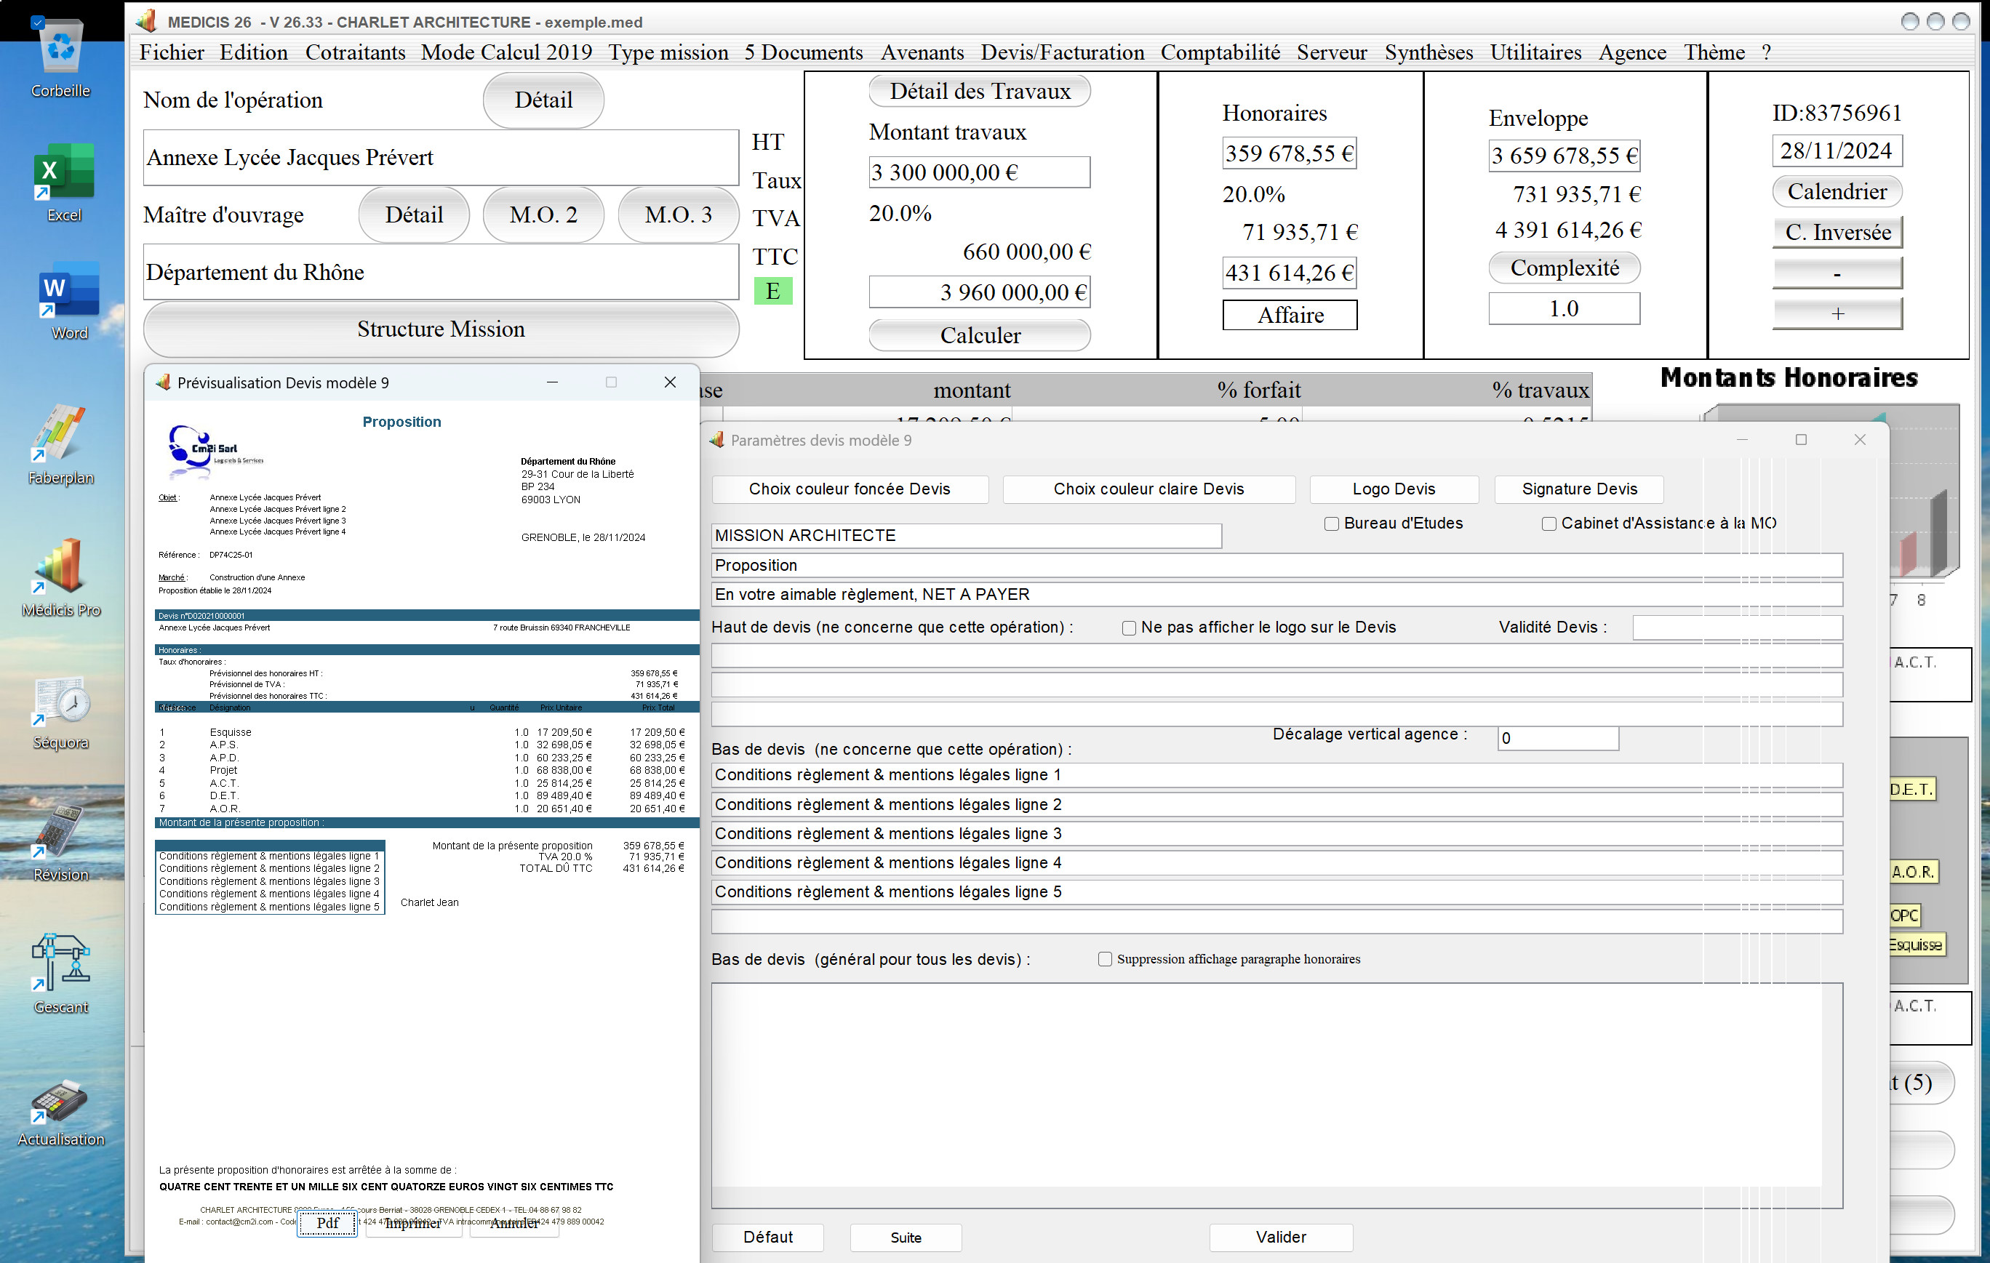Open the Calendrier button
This screenshot has height=1263, width=1990.
pyautogui.click(x=1837, y=192)
